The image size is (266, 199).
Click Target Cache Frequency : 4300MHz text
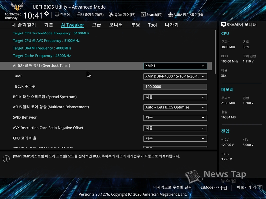tap(42, 56)
